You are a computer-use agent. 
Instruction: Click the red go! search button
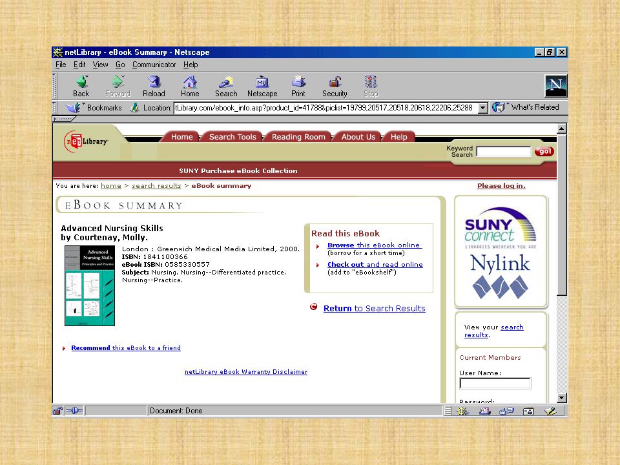pyautogui.click(x=544, y=151)
